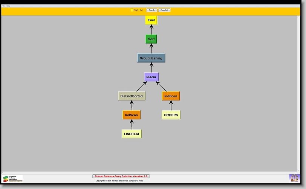Click the Zoom In button
This screenshot has height=189, width=306.
pyautogui.click(x=151, y=10)
